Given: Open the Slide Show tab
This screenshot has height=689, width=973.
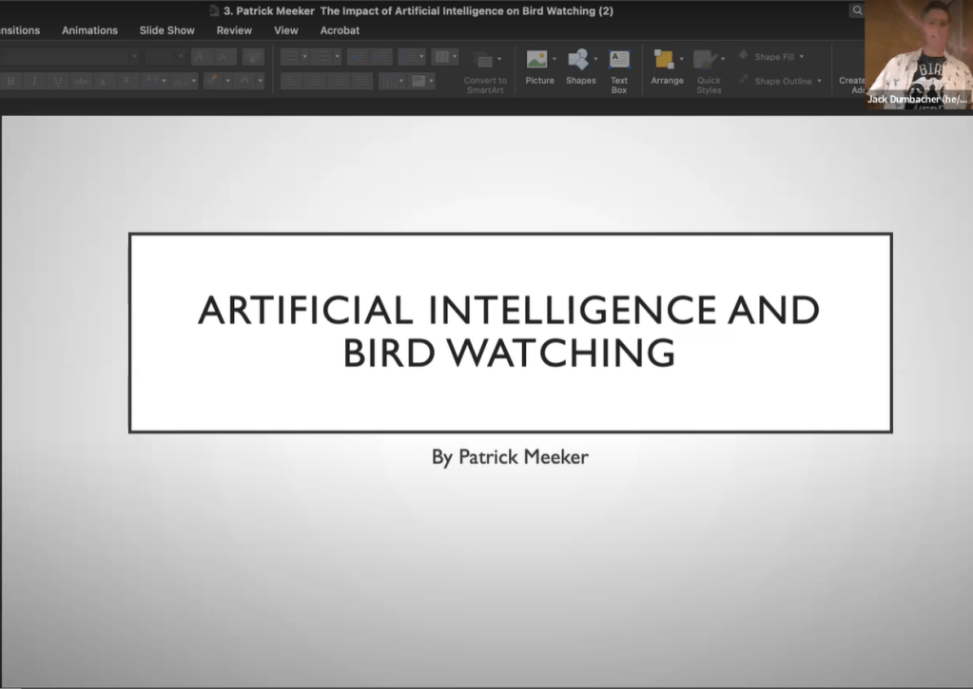Looking at the screenshot, I should [166, 30].
